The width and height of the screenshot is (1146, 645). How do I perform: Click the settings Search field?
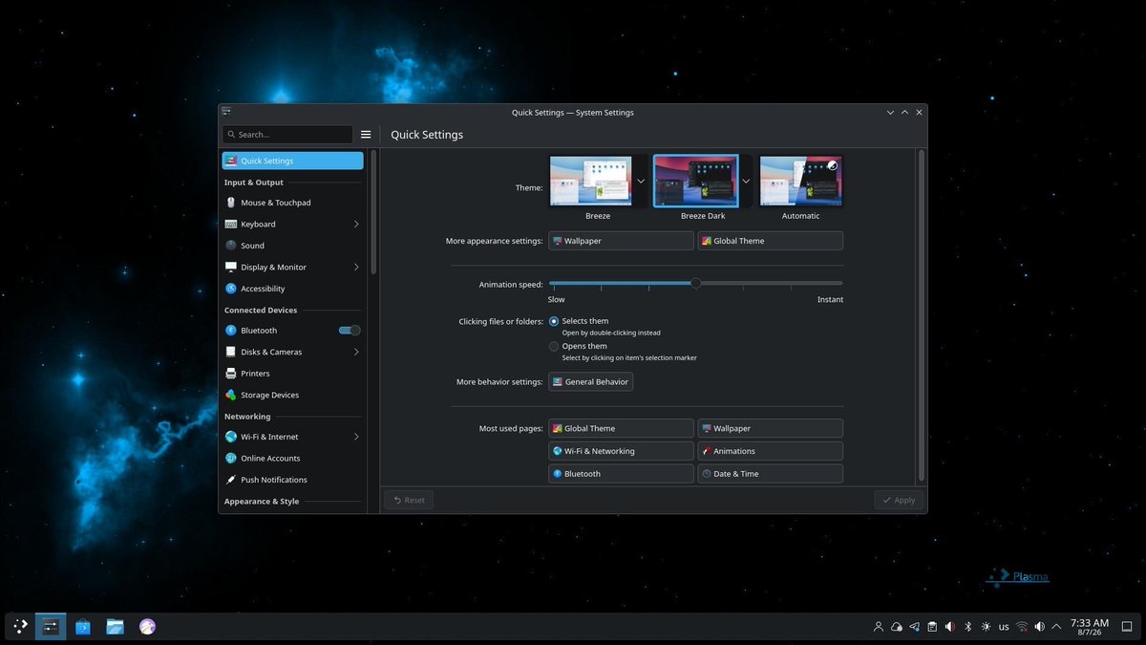pos(287,135)
